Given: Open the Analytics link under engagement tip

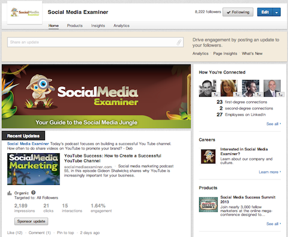Looking at the screenshot, I should [x=200, y=53].
